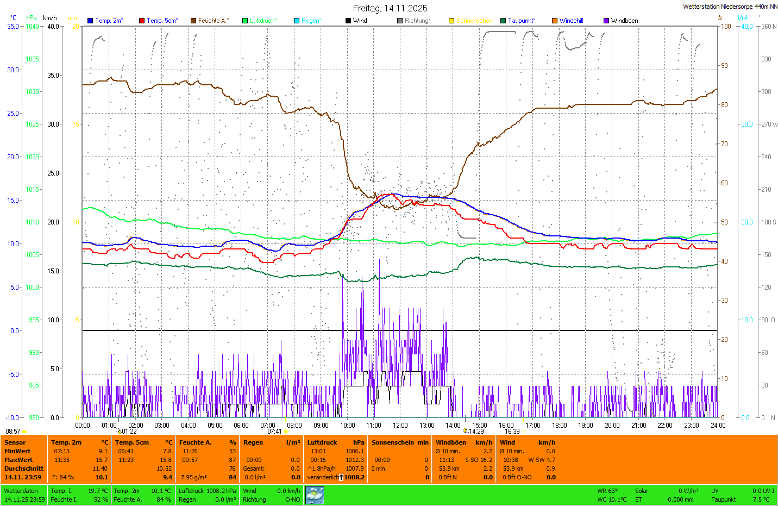Click the Wetterdaten timestamp cell
778x506 pixels.
tap(24, 495)
